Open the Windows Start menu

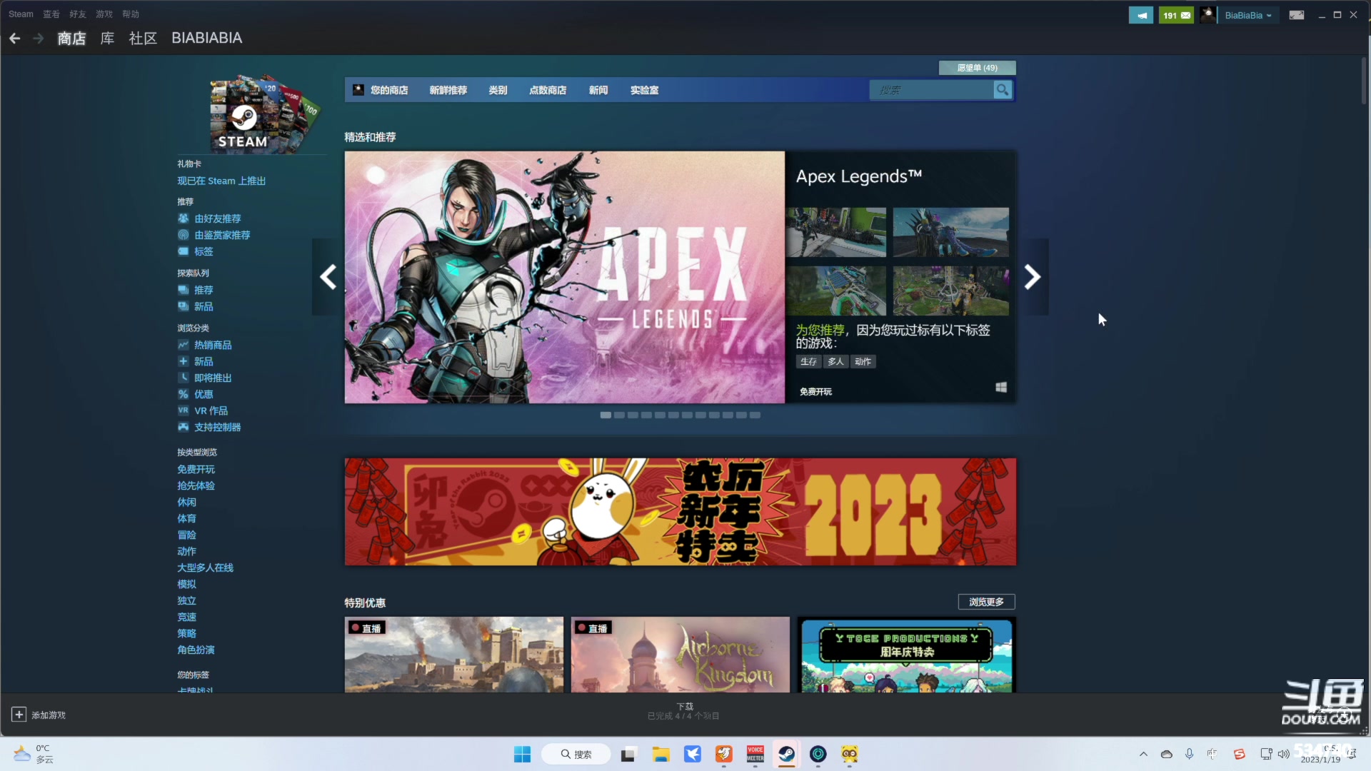point(522,755)
